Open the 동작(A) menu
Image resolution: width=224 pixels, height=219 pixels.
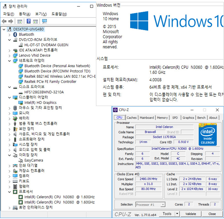(x=25, y=14)
